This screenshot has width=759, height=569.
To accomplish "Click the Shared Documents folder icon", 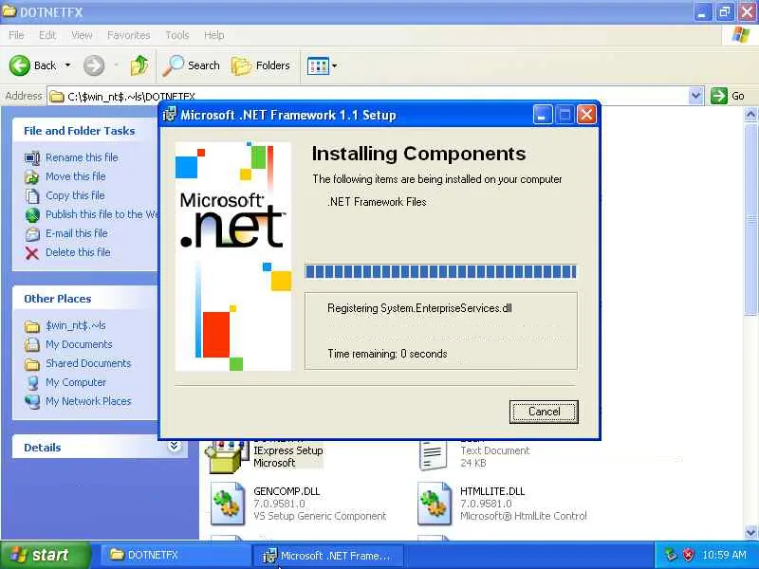I will [32, 364].
